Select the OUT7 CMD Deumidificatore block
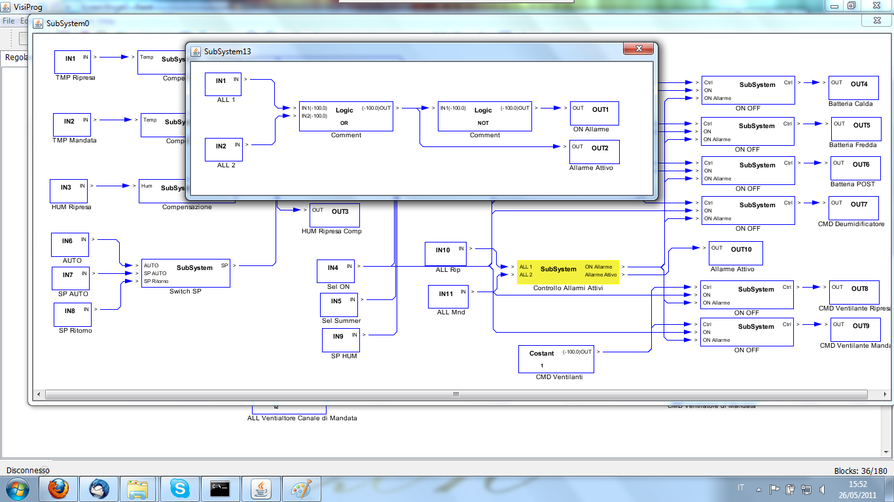894x502 pixels. tap(853, 208)
